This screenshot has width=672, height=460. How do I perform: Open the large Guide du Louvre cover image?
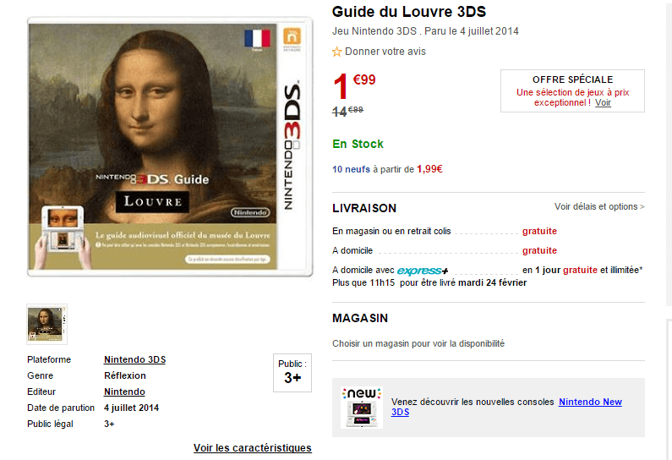(x=170, y=146)
